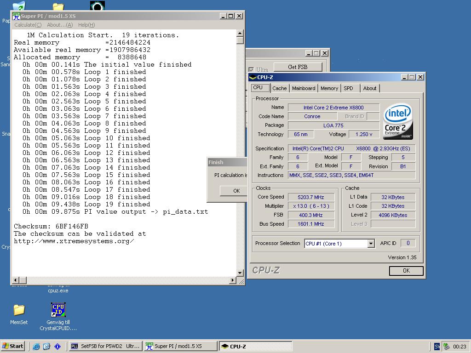Image resolution: width=471 pixels, height=353 pixels.
Task: Switch to the About tab in CPU-Z
Action: pos(369,88)
